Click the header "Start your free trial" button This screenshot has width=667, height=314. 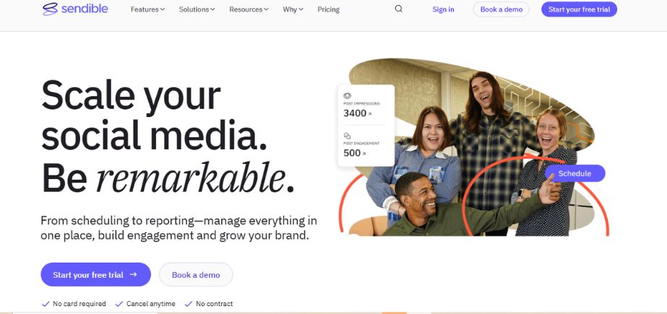pos(579,9)
